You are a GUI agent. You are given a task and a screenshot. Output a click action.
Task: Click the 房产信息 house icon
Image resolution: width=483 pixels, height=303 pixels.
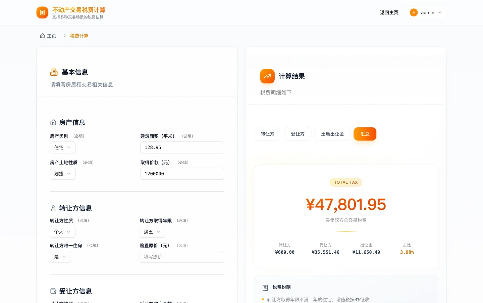point(53,122)
